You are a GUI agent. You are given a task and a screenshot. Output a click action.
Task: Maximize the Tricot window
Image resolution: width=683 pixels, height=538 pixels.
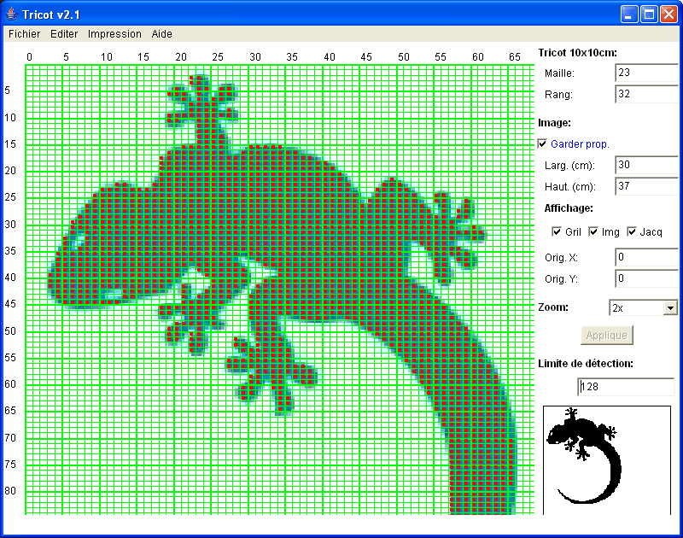tap(649, 15)
